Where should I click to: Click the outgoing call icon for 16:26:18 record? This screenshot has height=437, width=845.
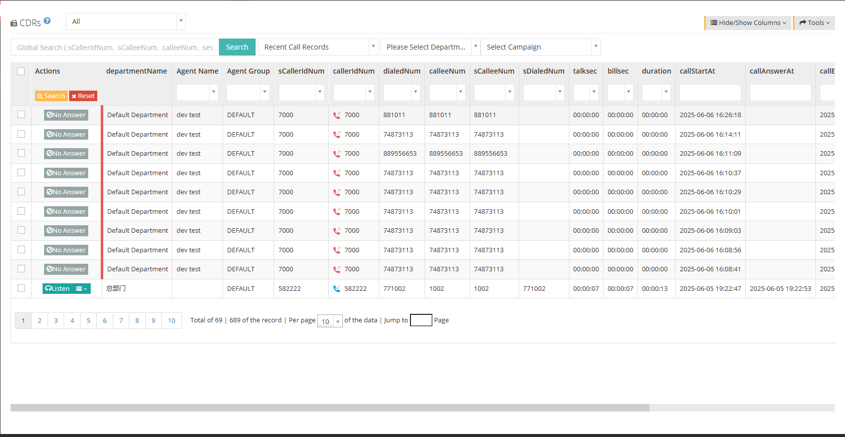(x=337, y=115)
